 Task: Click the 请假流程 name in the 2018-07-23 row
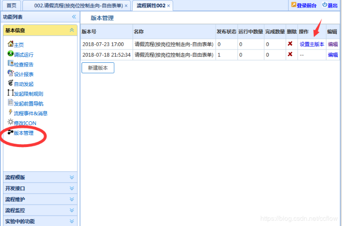point(174,44)
